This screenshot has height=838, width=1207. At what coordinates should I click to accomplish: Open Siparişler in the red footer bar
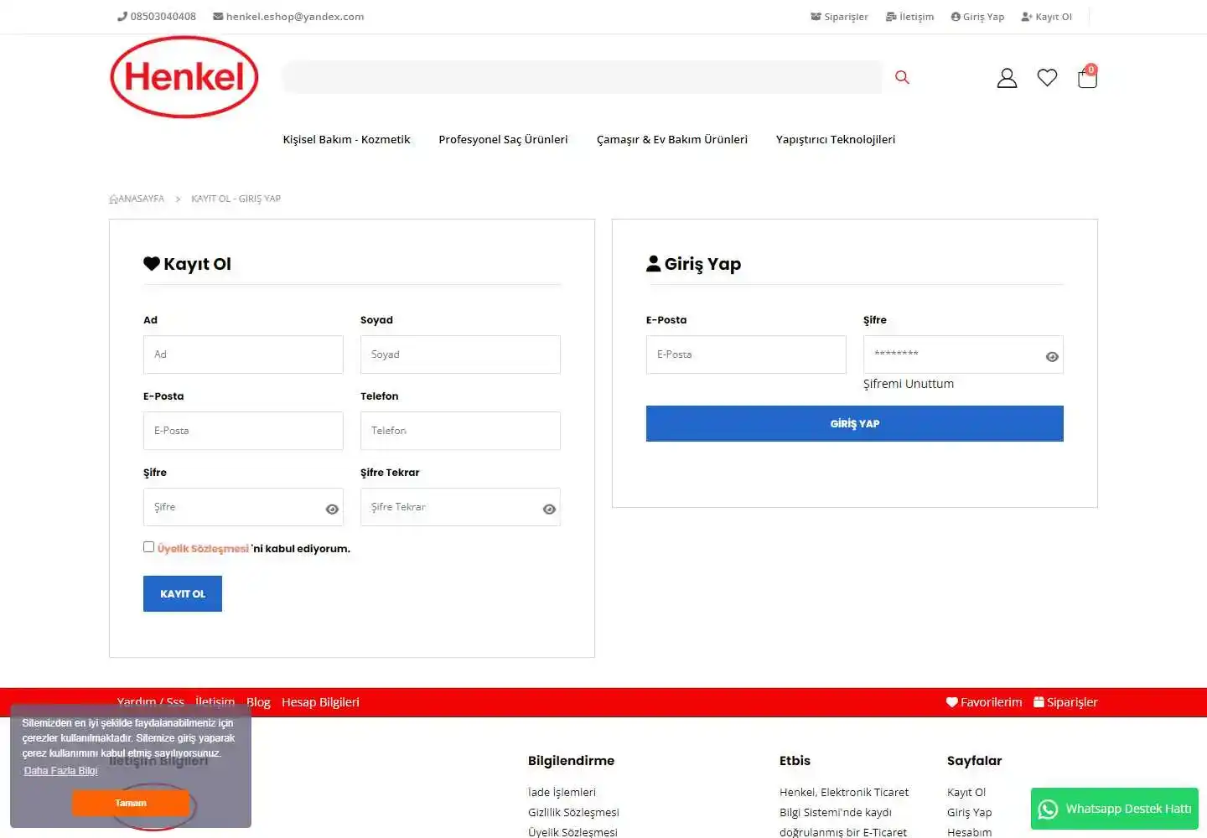[x=1065, y=702]
